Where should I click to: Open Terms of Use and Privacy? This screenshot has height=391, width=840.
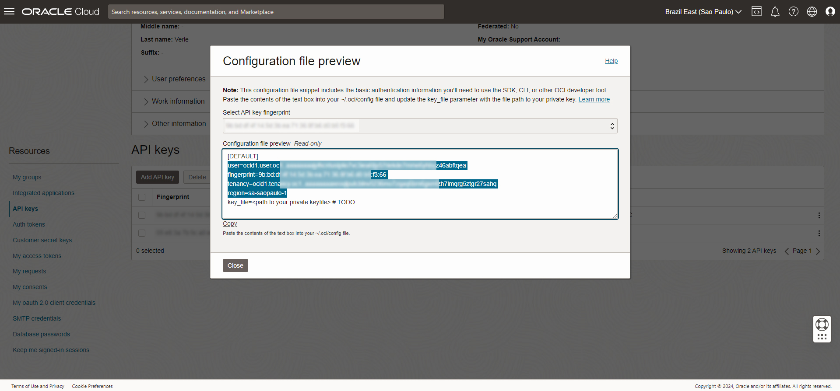click(x=38, y=386)
